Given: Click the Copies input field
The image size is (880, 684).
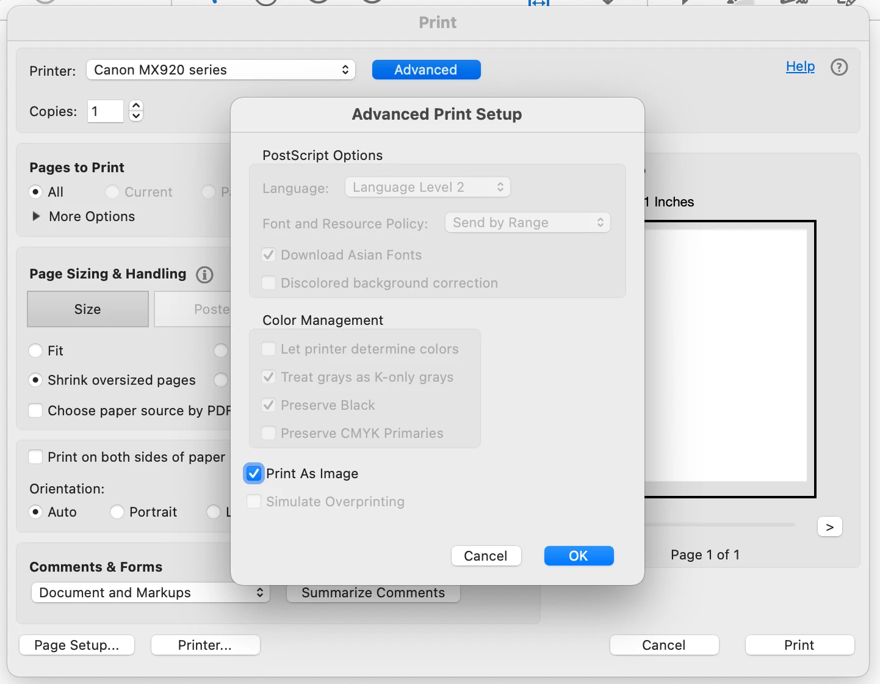Looking at the screenshot, I should pyautogui.click(x=106, y=111).
